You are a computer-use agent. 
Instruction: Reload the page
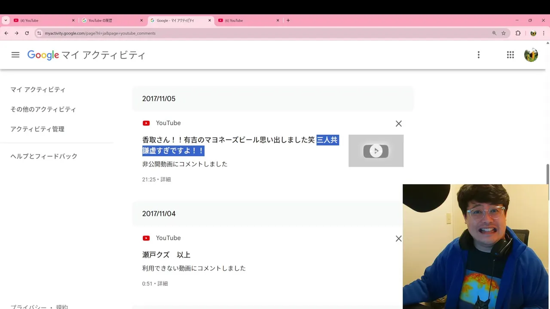[27, 33]
